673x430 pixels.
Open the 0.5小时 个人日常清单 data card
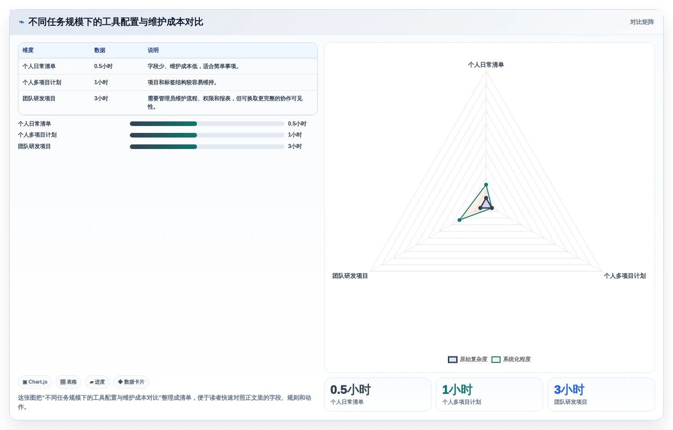[377, 395]
